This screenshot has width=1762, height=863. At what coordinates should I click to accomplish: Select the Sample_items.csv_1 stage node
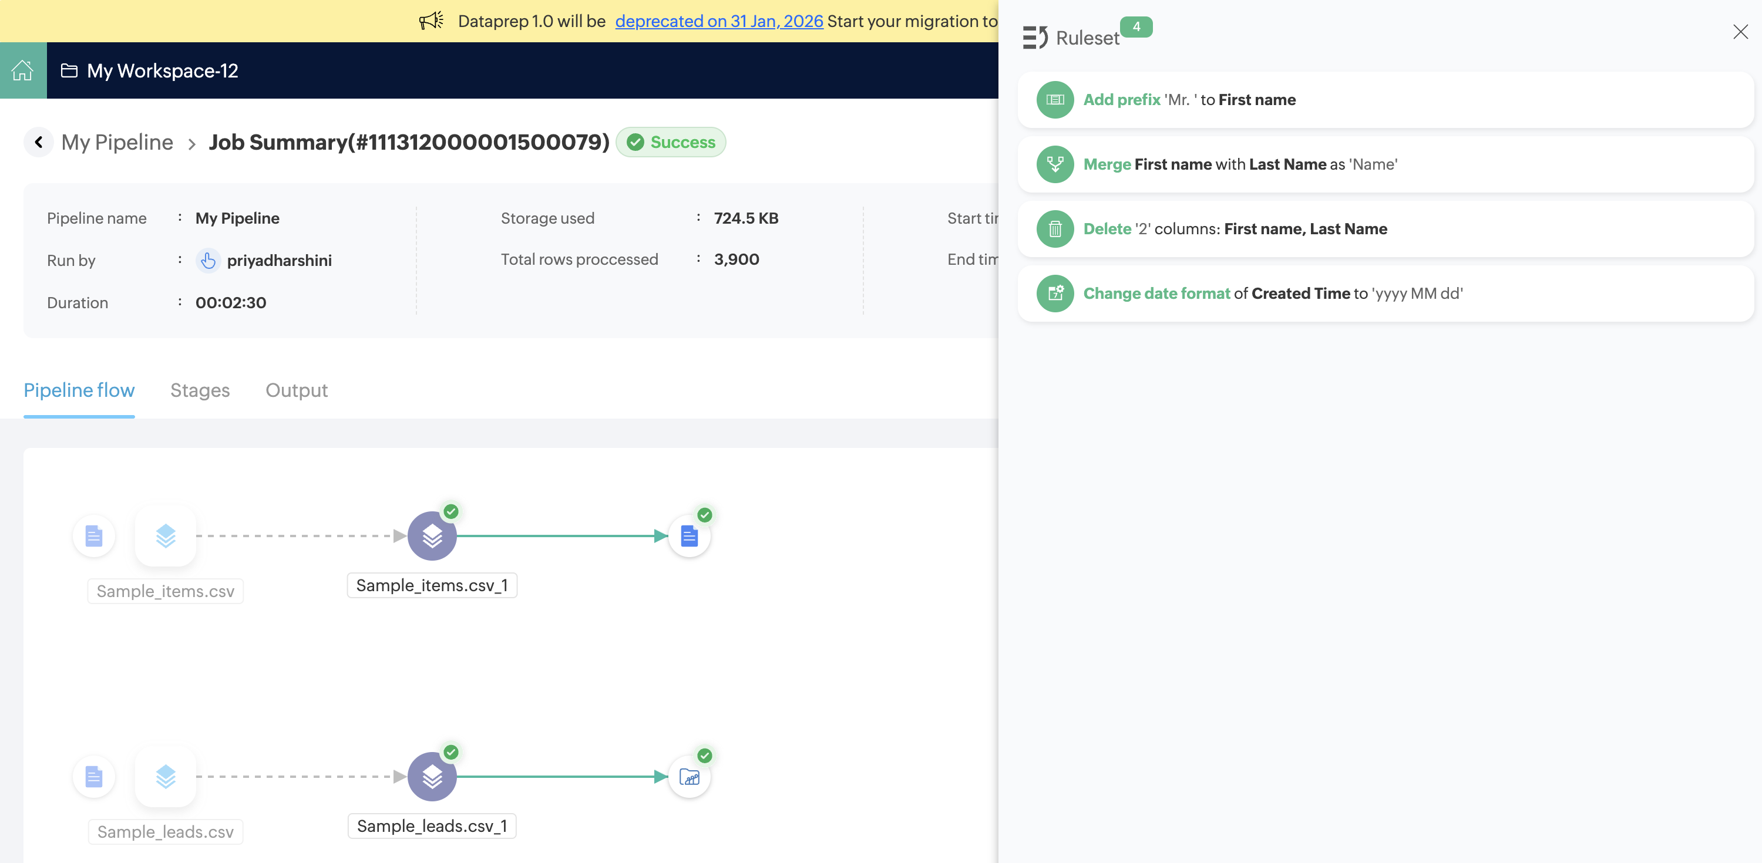[432, 536]
